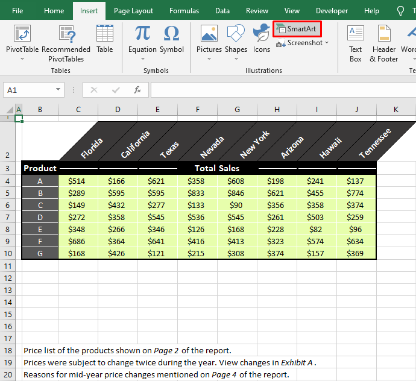
Task: Open the Symbol omega tool
Action: coord(172,39)
